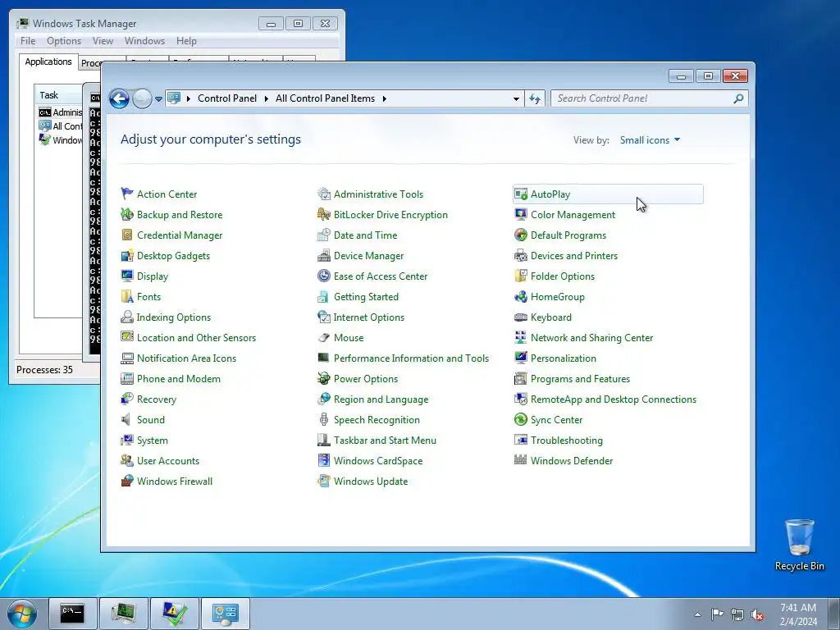Open the Performance Information and Tools link
This screenshot has width=840, height=630.
411,358
